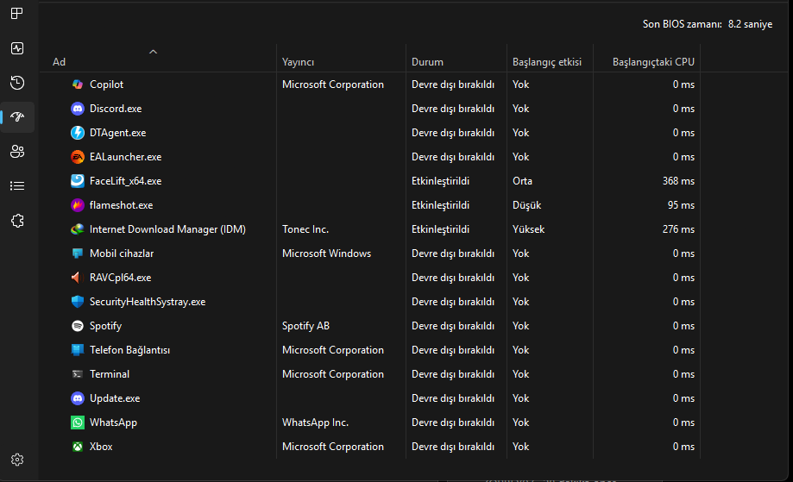Click the Copilot app icon
Screen dimensions: 793x482
pyautogui.click(x=78, y=85)
